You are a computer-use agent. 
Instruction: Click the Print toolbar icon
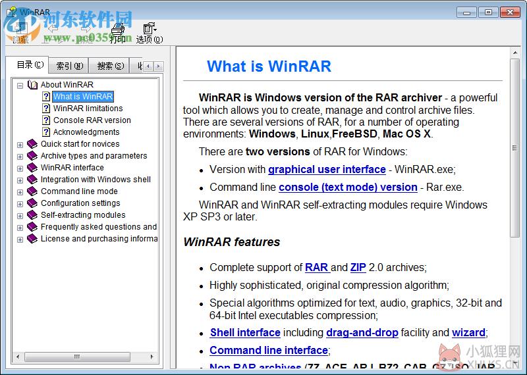click(118, 29)
